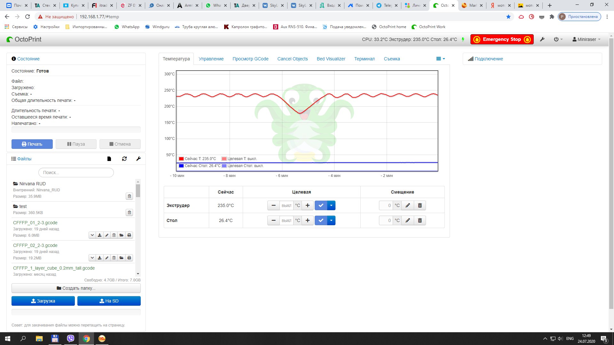The width and height of the screenshot is (614, 345).
Task: Delete the Nirvana RUD folder
Action: pos(129,196)
